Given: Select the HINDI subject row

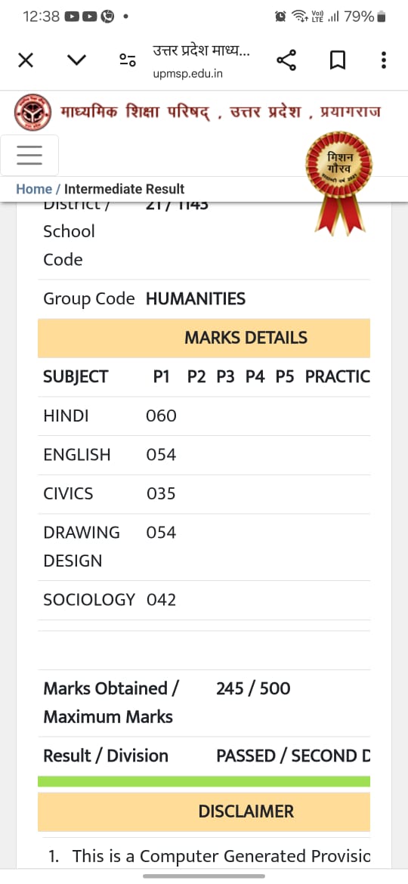Looking at the screenshot, I should click(204, 416).
